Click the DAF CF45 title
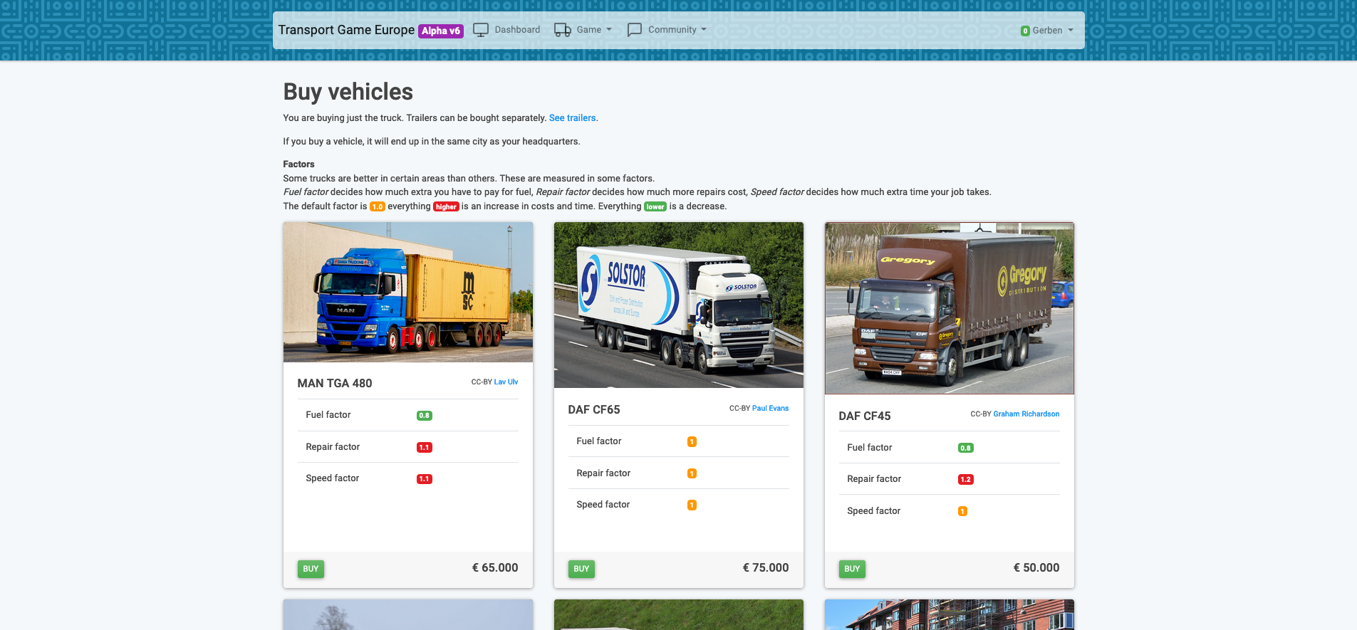The height and width of the screenshot is (630, 1357). [x=865, y=416]
